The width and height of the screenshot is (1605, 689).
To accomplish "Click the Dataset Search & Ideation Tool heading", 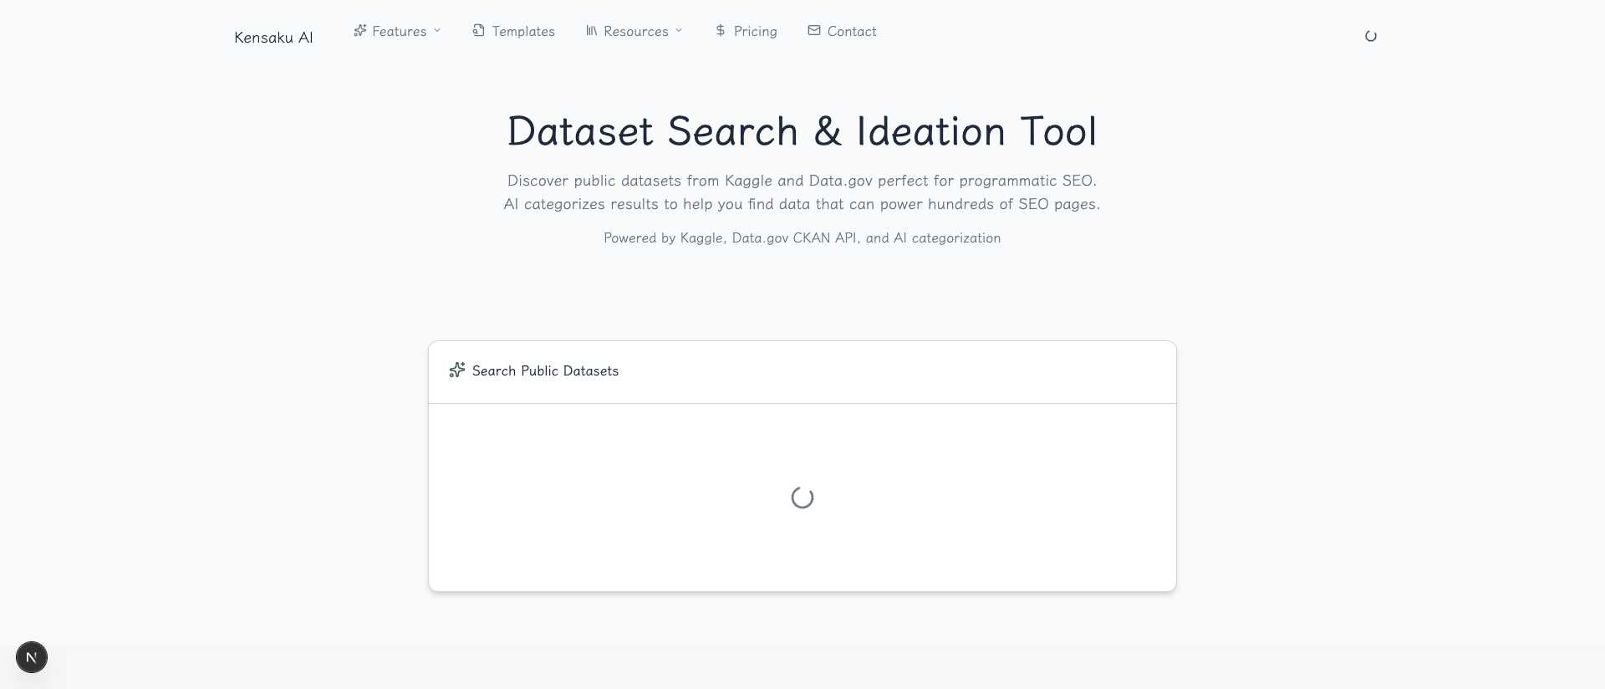I will point(802,131).
